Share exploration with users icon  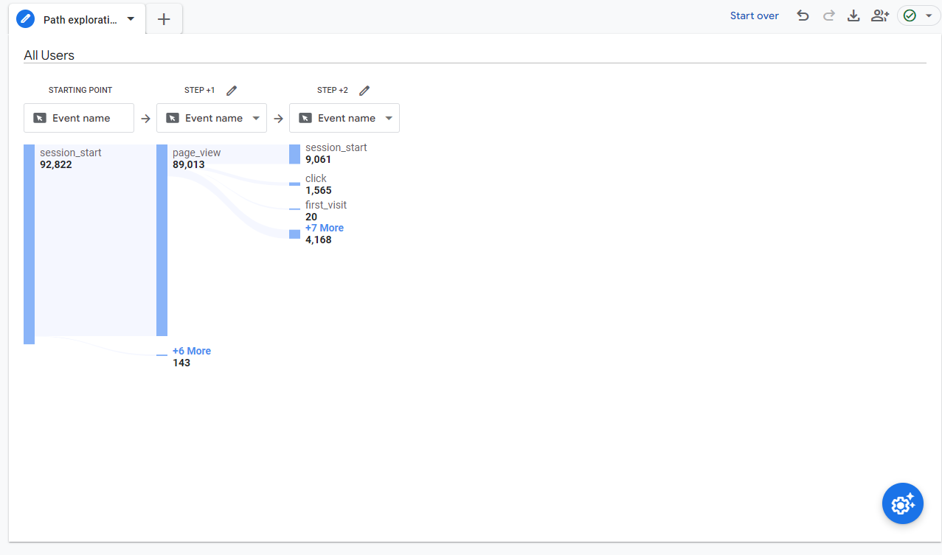(879, 15)
